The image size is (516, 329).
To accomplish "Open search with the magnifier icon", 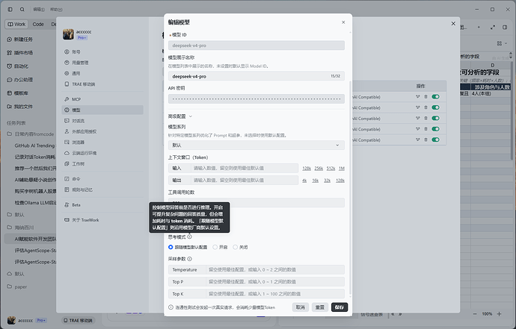I will click(22, 10).
